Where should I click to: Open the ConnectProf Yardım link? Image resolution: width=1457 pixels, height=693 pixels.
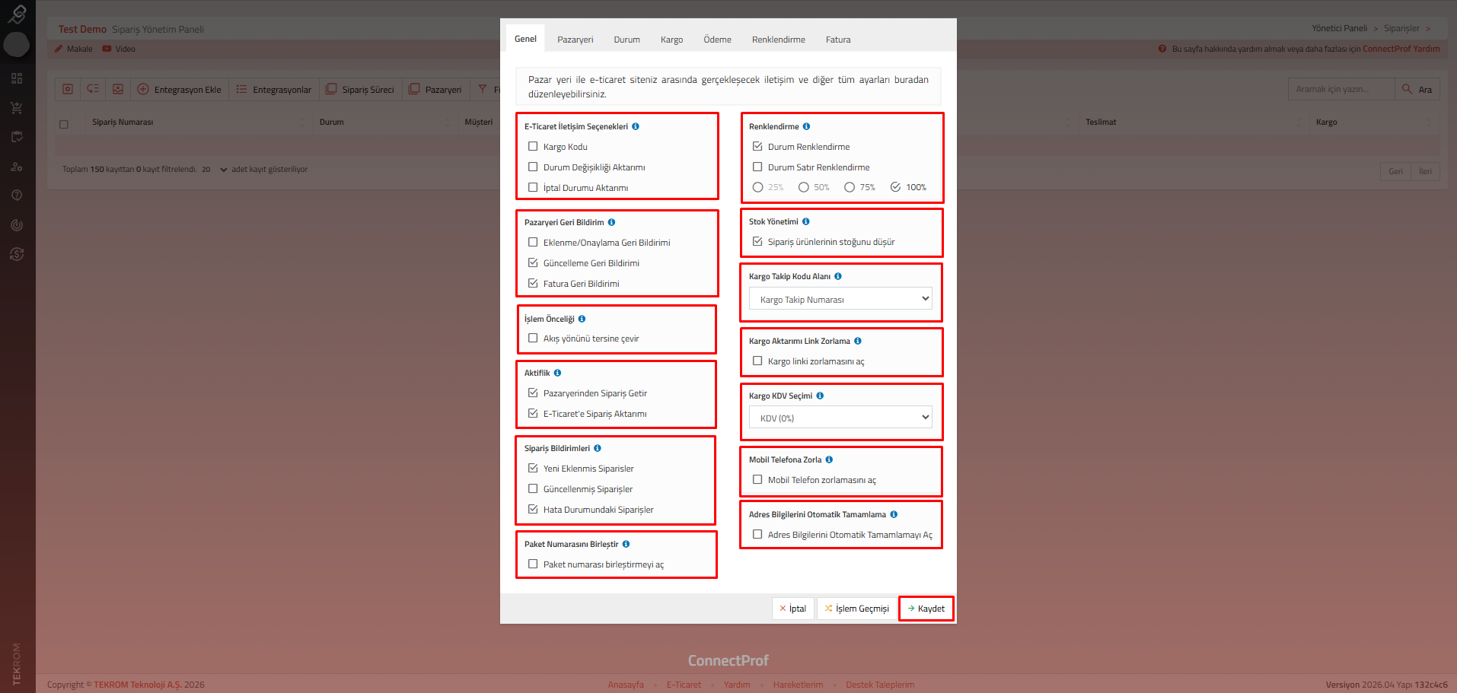1401,49
